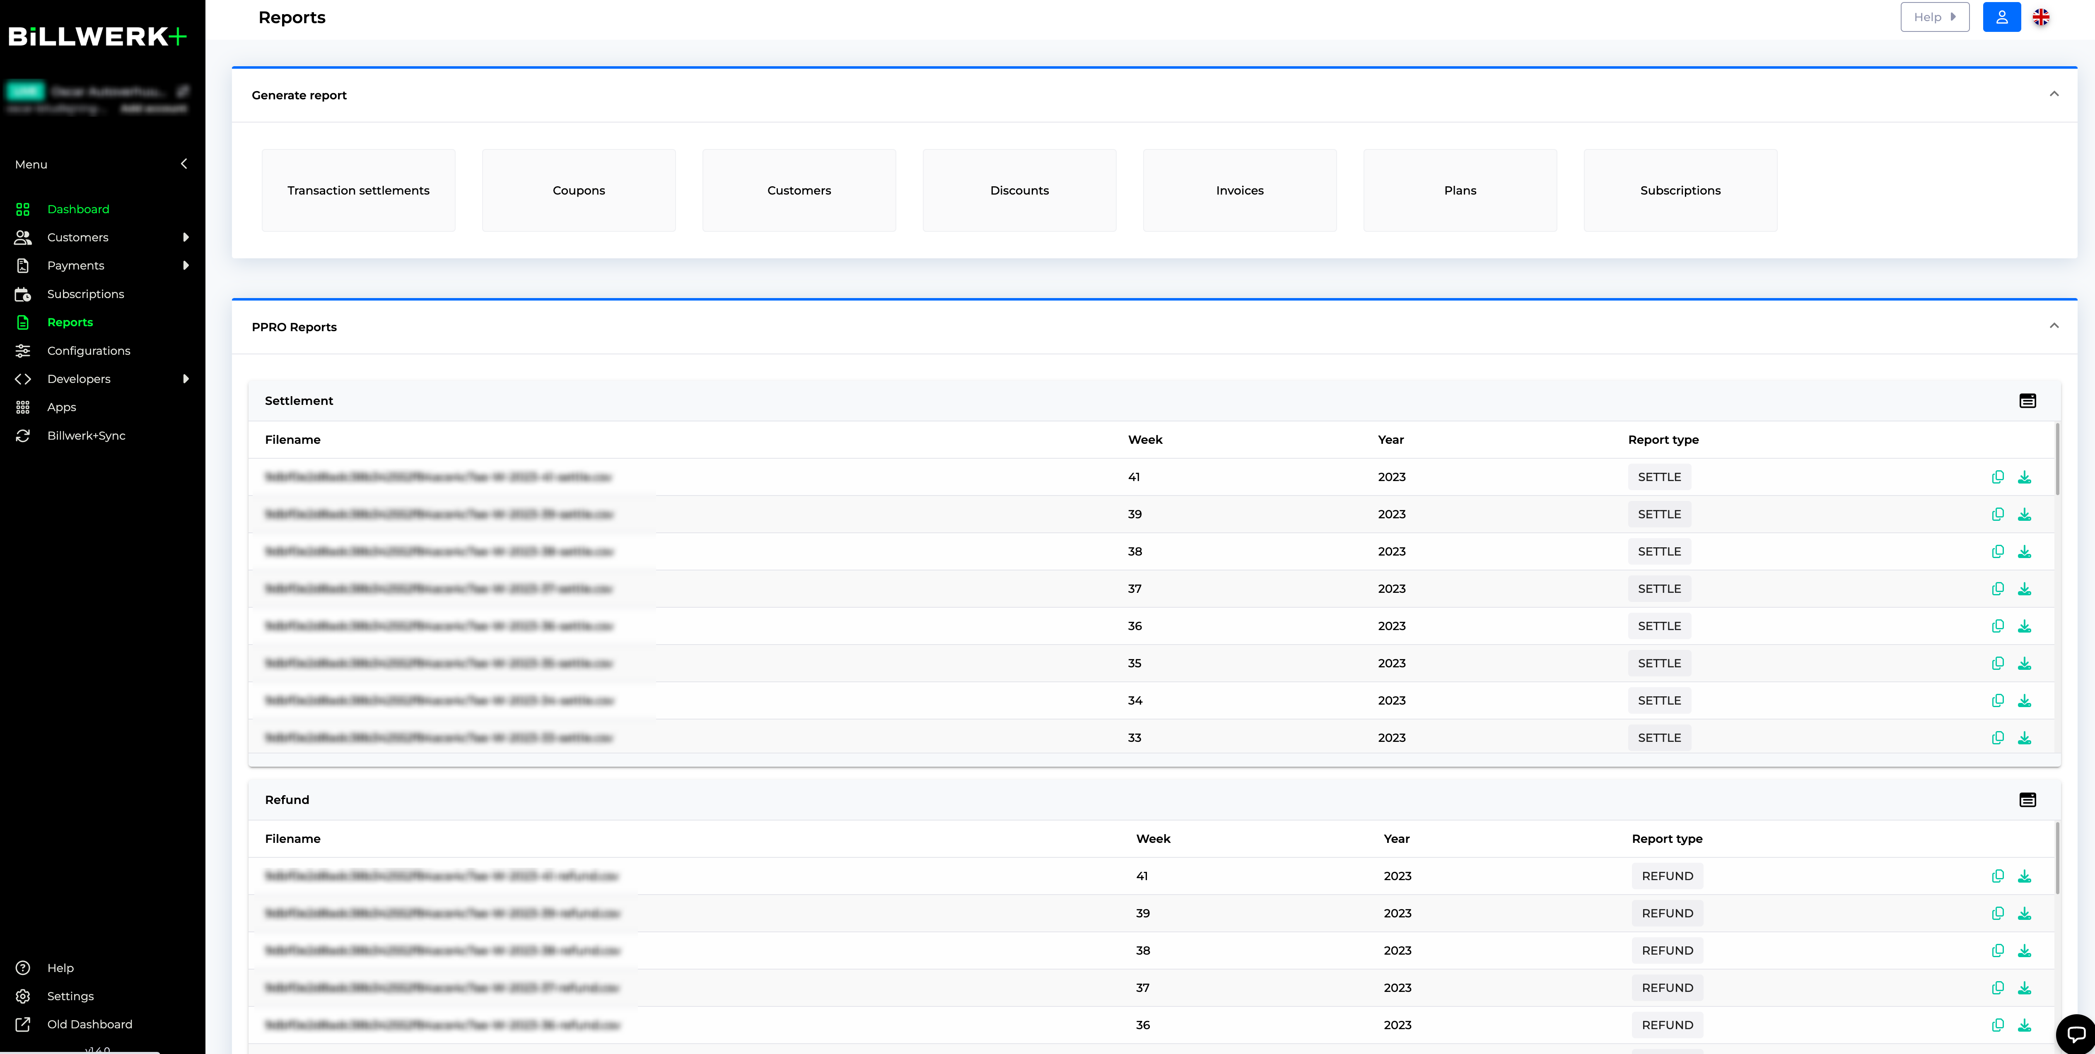Open Subscriptions in sidebar menu

coord(85,294)
